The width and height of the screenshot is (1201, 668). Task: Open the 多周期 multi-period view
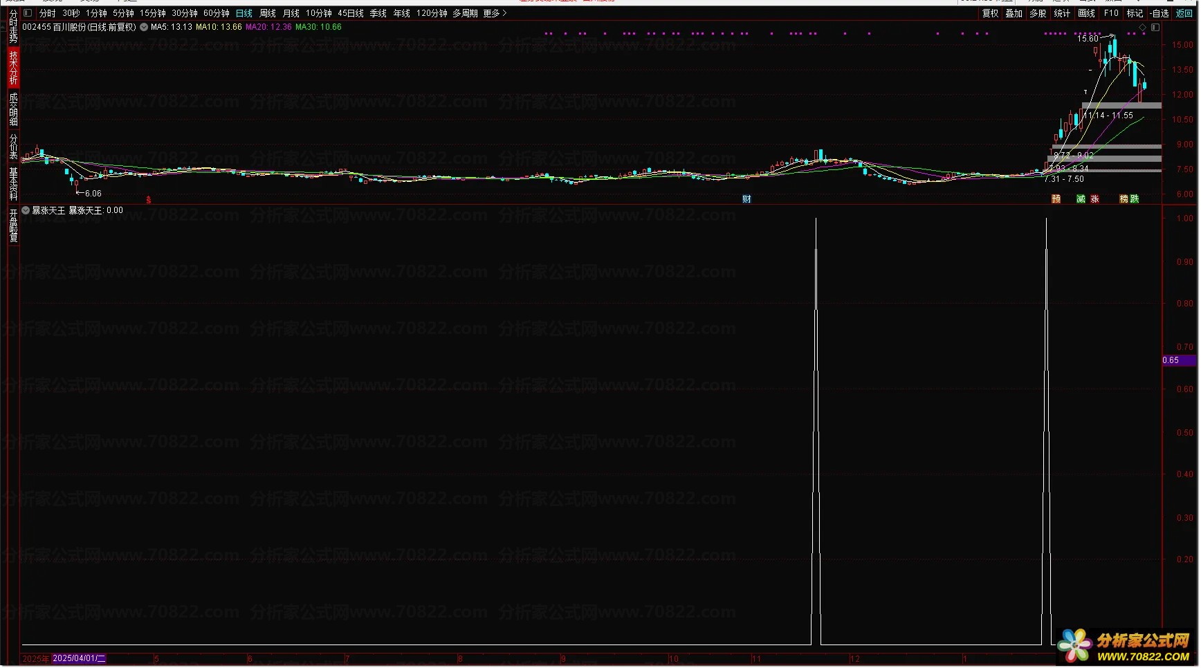466,13
